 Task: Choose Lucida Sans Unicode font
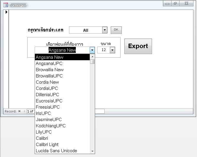[62, 151]
